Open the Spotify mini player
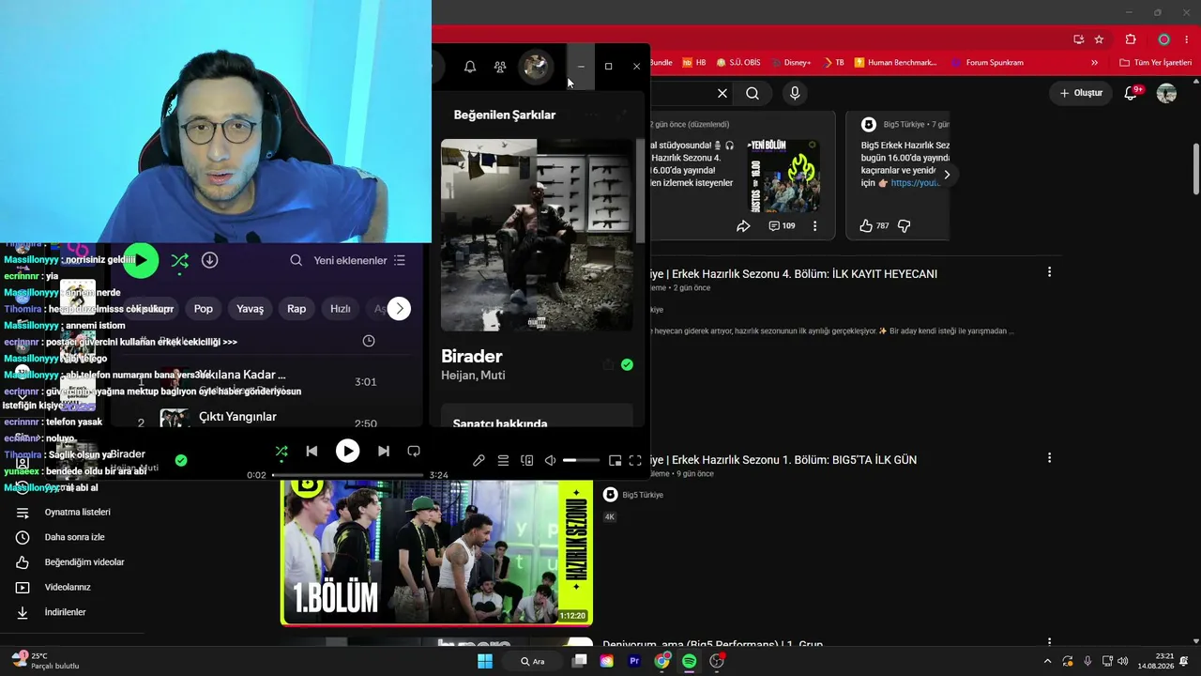This screenshot has height=676, width=1201. click(x=615, y=461)
